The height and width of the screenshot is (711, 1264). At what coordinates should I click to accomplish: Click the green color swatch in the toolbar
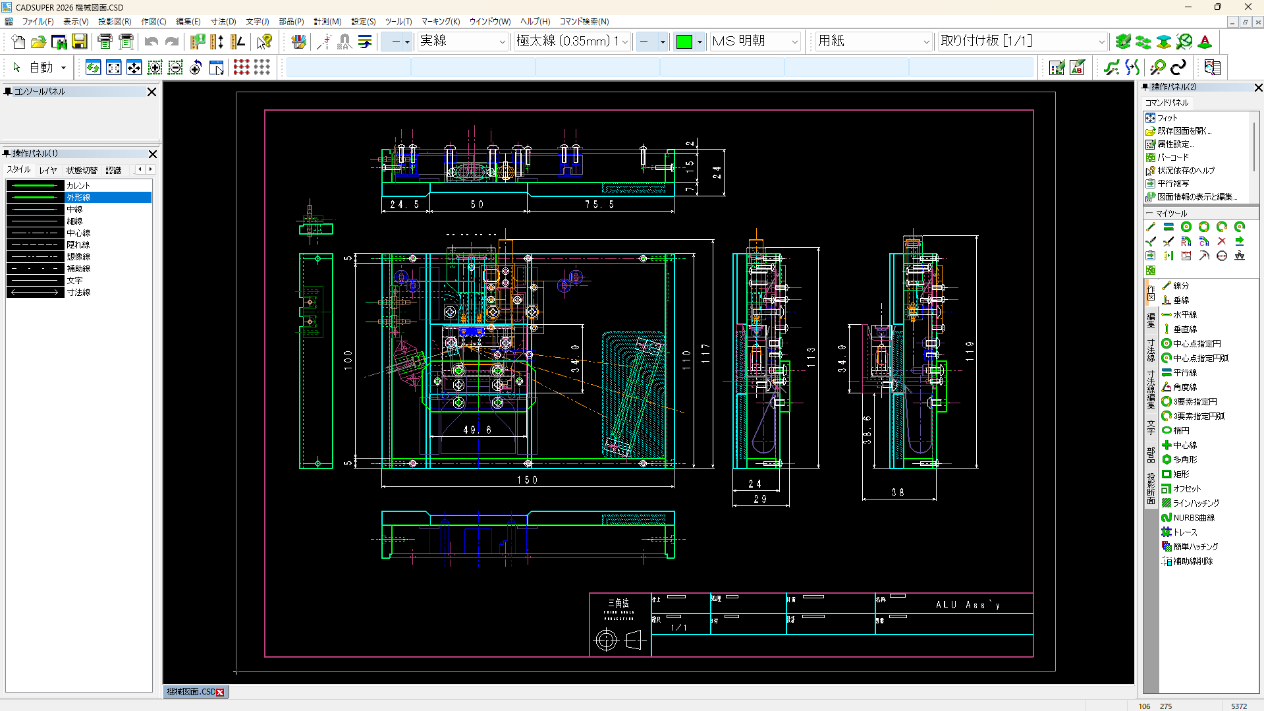684,42
